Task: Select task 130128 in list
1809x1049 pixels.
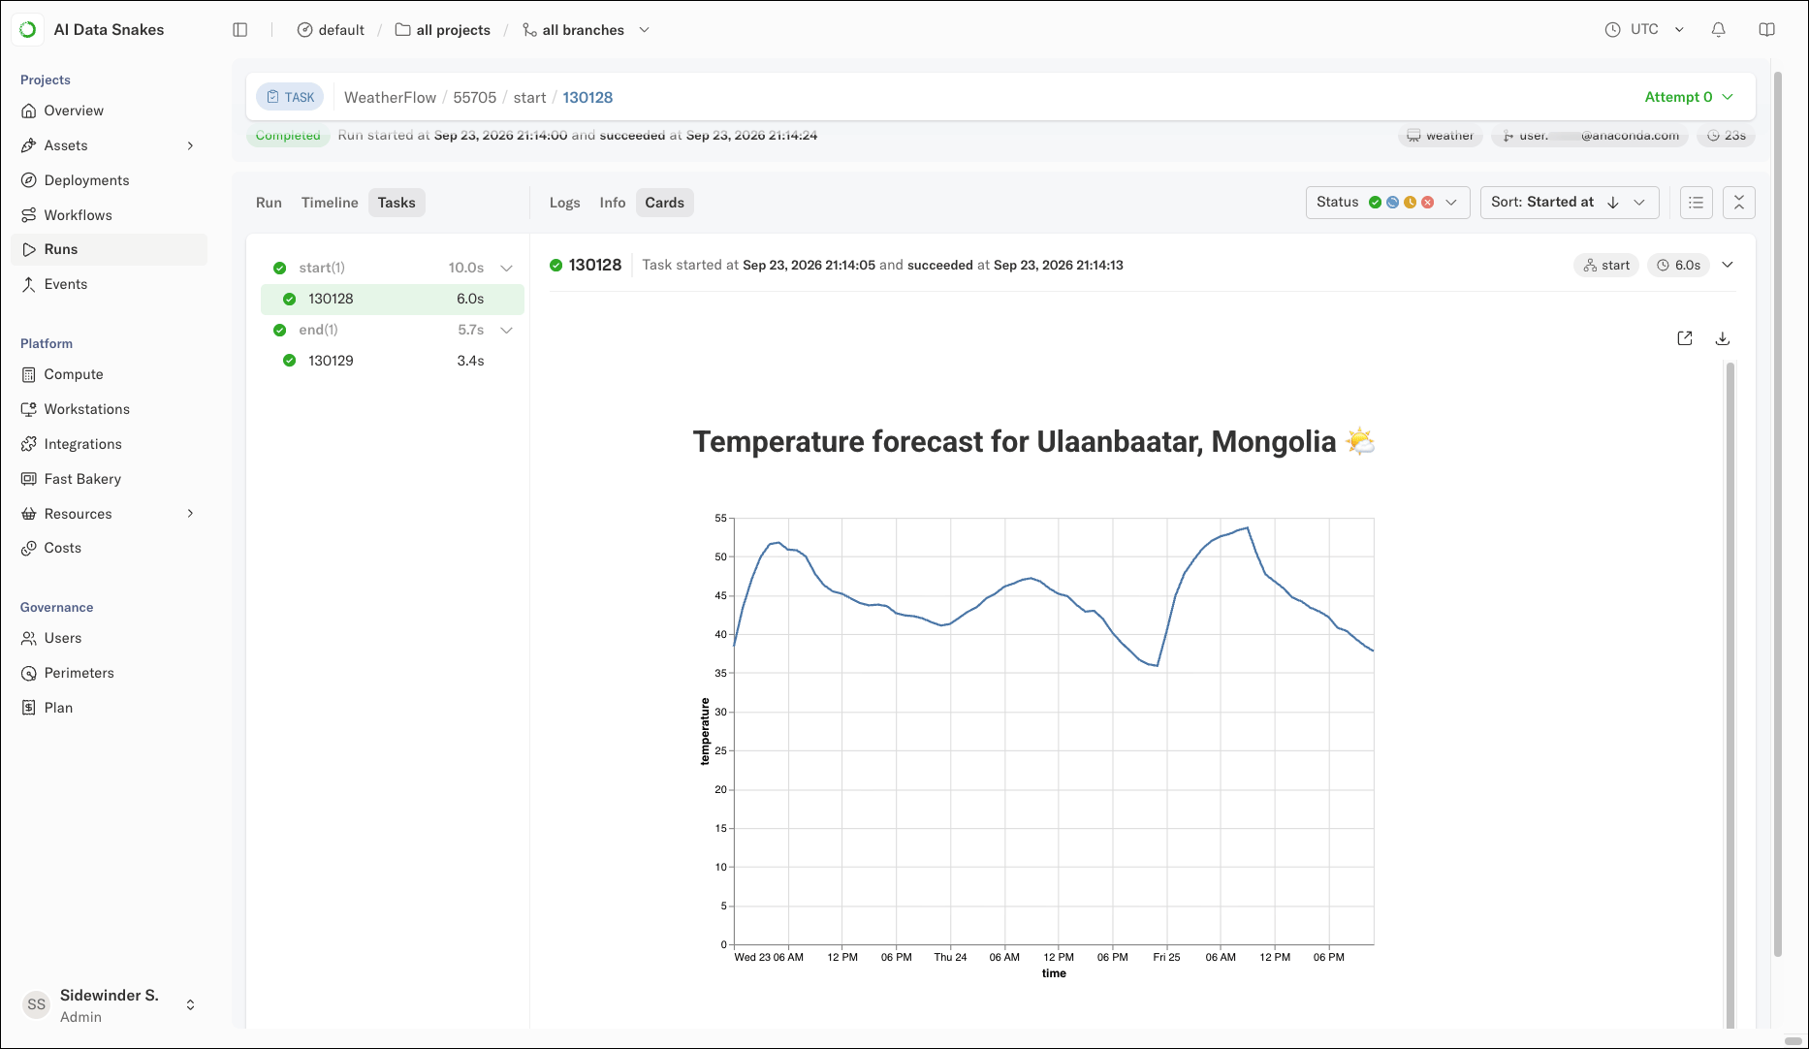Action: tap(393, 299)
